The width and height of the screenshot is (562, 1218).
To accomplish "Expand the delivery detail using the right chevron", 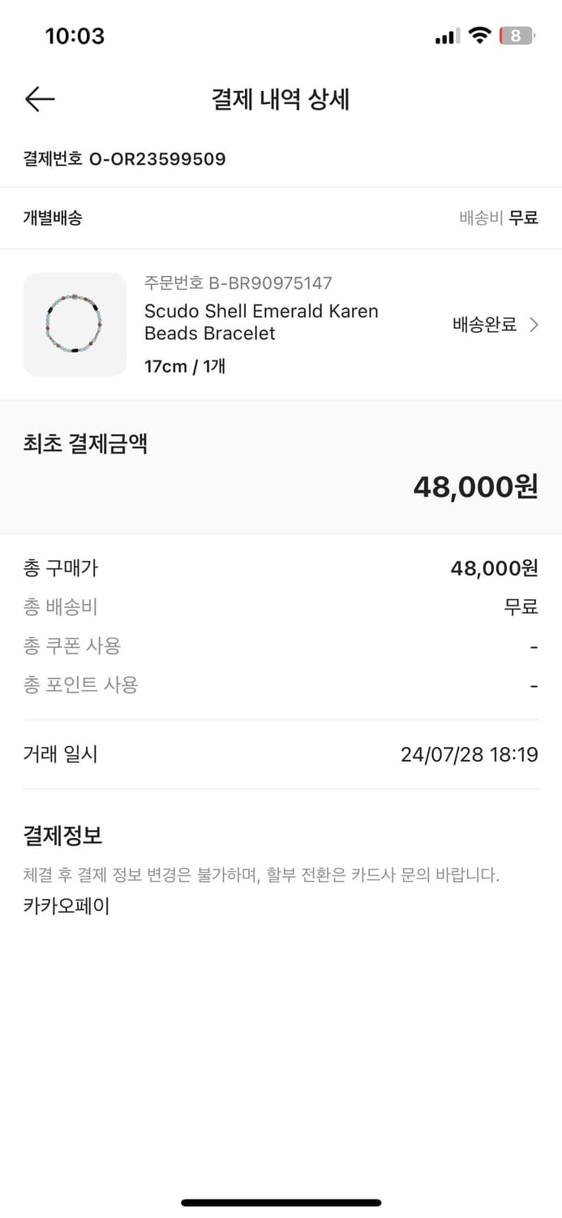I will 534,324.
